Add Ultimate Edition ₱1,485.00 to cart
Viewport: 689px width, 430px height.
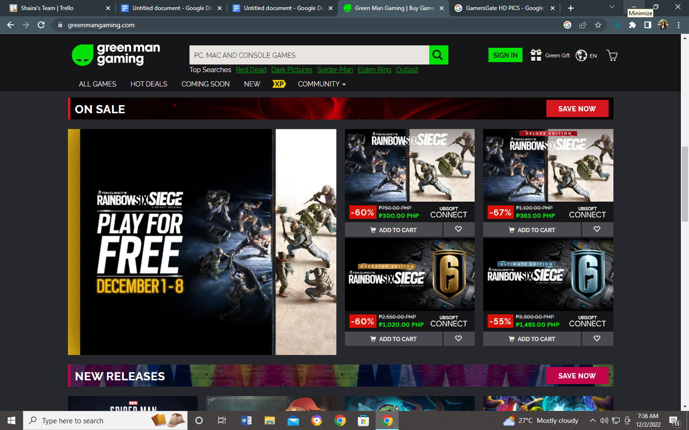[x=532, y=339]
